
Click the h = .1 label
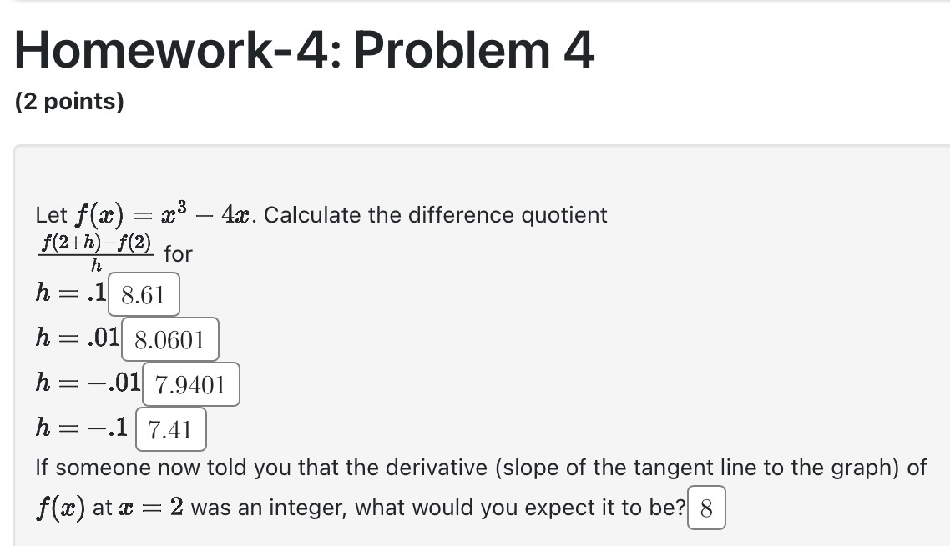[71, 293]
